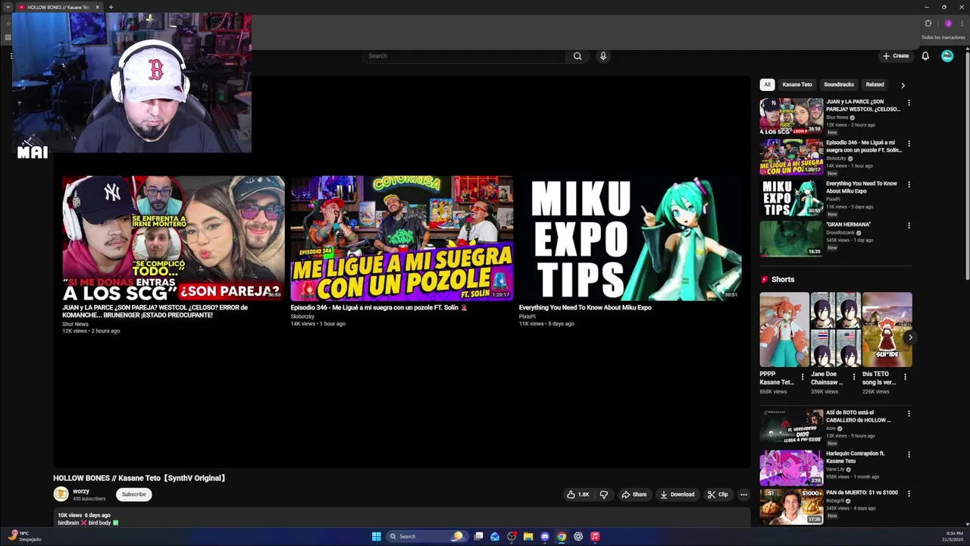Click end-screen channel name Slobotzky
Screen dimensions: 970x546
click(302, 316)
